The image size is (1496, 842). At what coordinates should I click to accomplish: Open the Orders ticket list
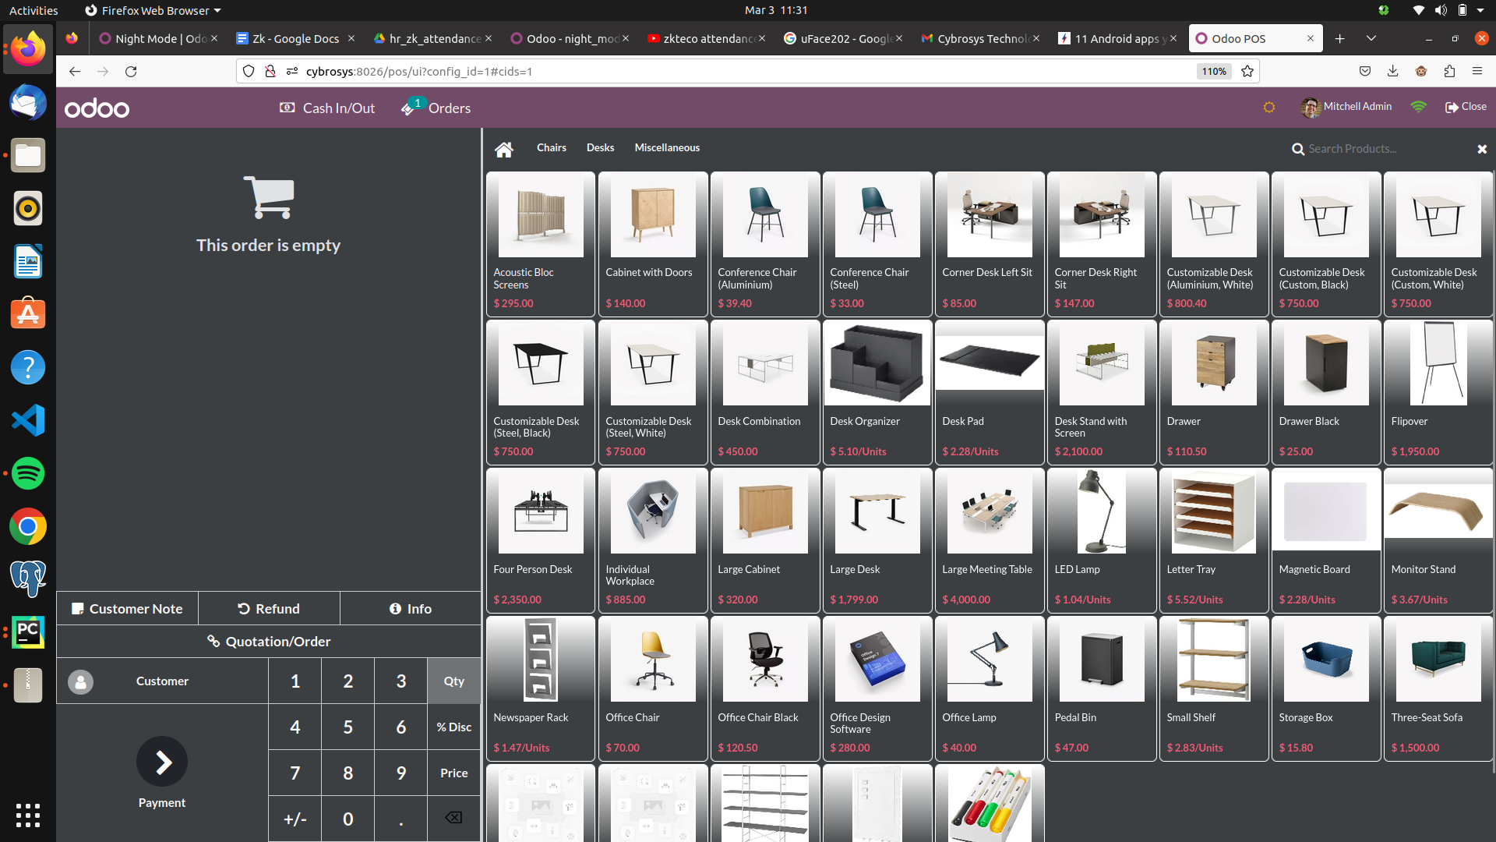(436, 108)
